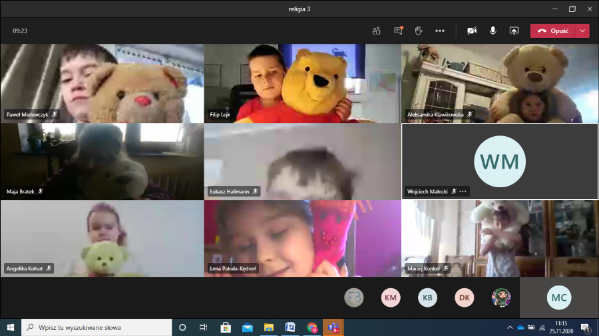Mute the microphone
This screenshot has height=336, width=599.
(493, 31)
